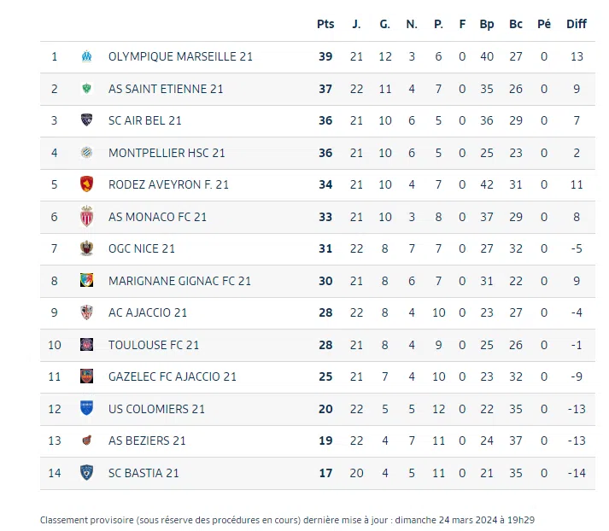Click the Bp column header
This screenshot has width=609, height=531.
(487, 24)
